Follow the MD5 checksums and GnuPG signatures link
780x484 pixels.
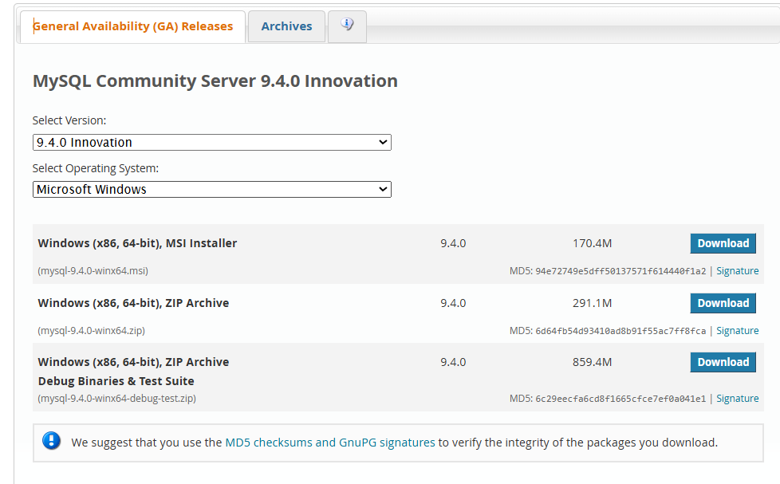(x=330, y=443)
